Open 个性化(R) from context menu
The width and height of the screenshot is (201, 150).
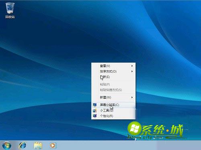click(x=113, y=116)
